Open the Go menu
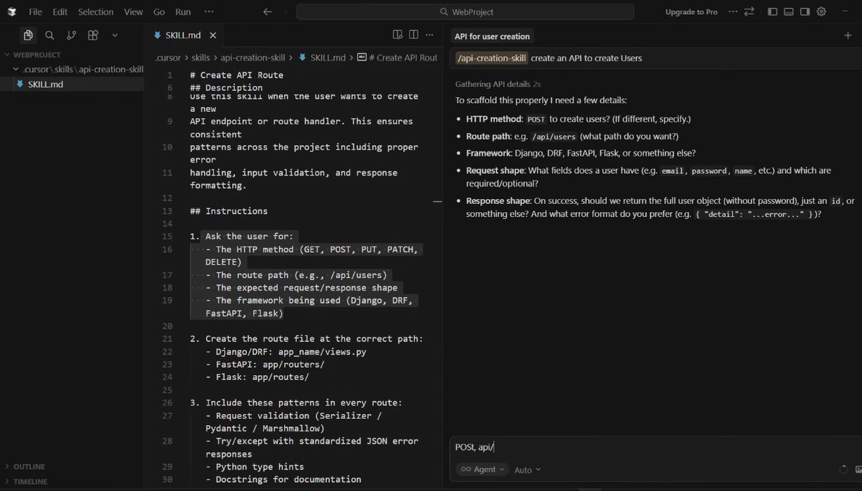The image size is (862, 491). tap(159, 12)
